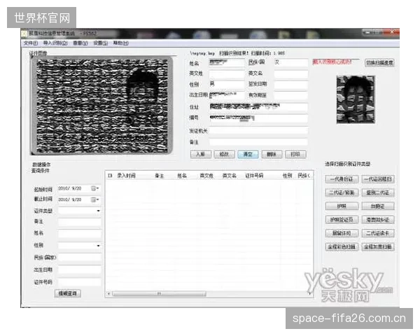This screenshot has height=336, width=420.
Task: Click the scanned ID card image
Action: pyautogui.click(x=101, y=106)
